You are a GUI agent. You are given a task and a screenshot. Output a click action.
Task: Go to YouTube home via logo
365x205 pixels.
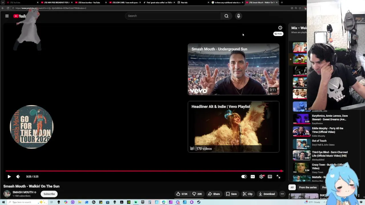19,16
